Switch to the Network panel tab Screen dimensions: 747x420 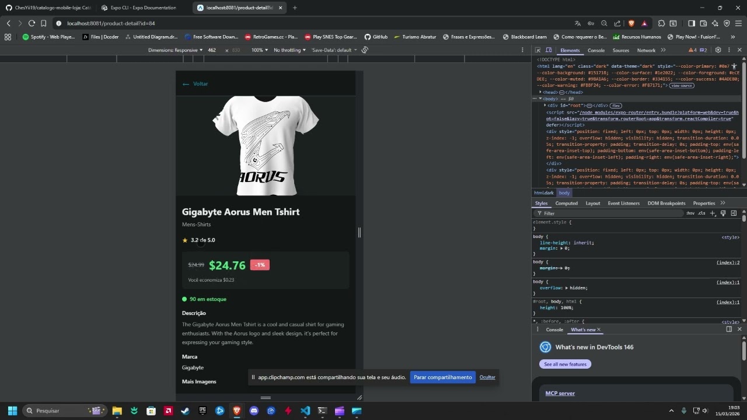[x=646, y=51]
